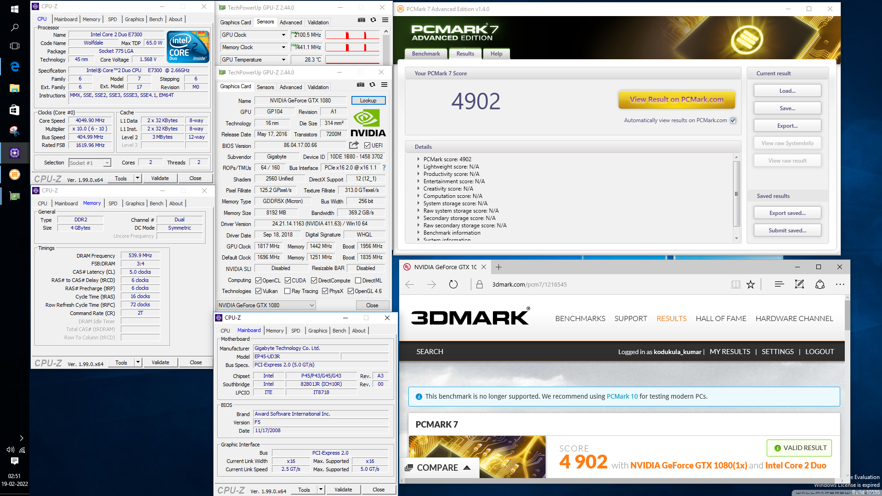Open GPU selection dropdown NVIDIA GeForce GTX 1080
882x496 pixels.
[x=266, y=305]
